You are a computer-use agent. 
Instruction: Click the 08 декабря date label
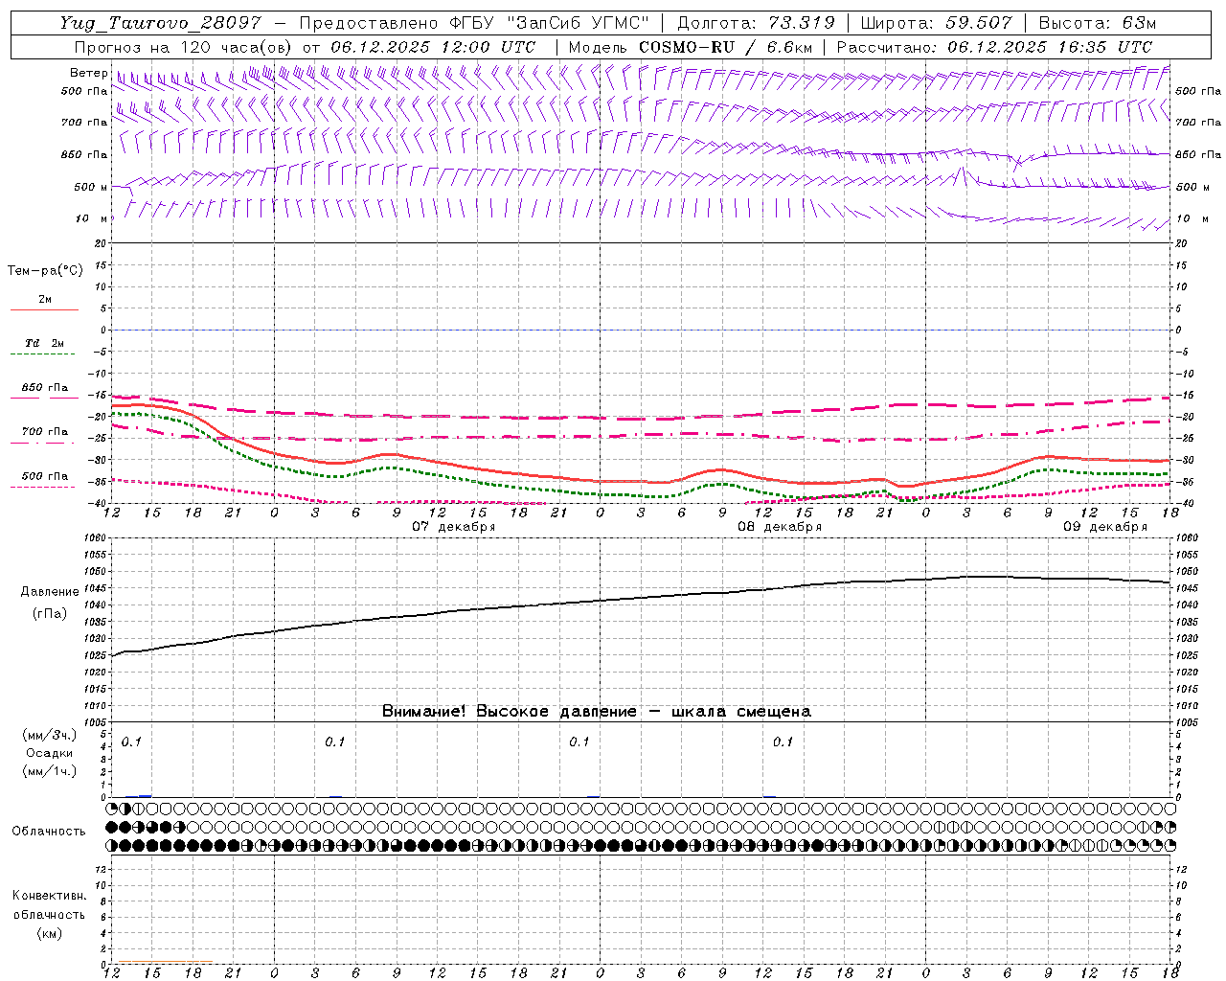[780, 527]
